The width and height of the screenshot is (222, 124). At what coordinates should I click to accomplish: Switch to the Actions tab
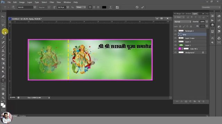tap(188, 14)
